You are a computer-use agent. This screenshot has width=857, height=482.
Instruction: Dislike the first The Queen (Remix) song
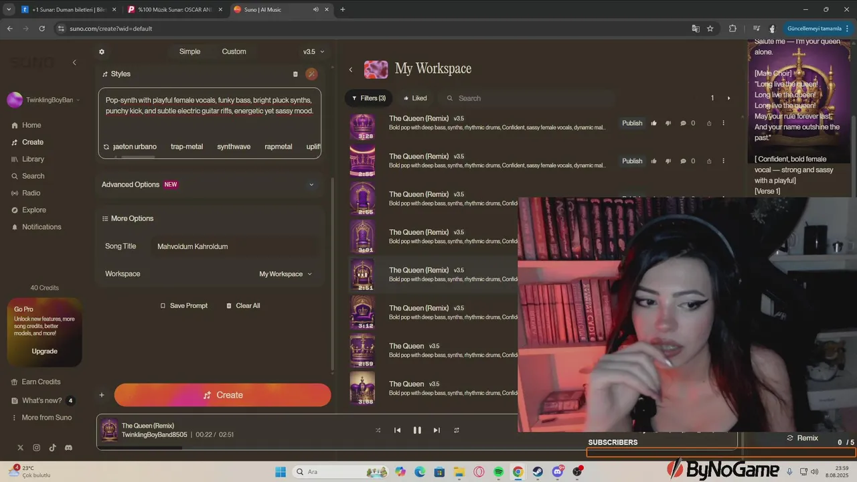668,123
